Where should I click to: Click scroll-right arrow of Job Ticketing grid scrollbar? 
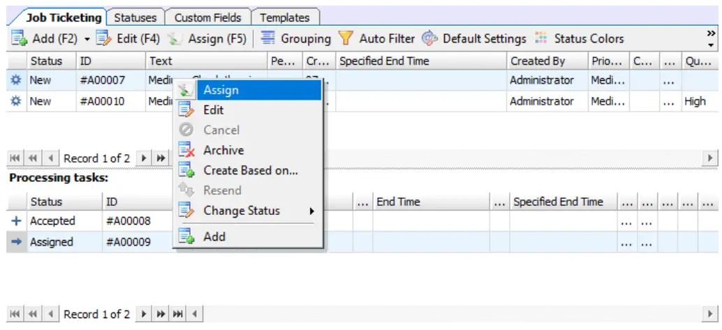point(711,158)
